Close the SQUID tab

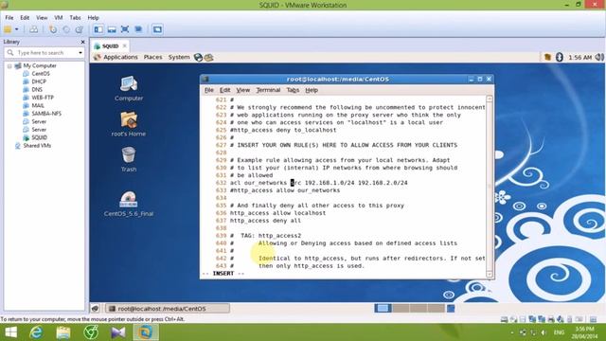click(124, 46)
